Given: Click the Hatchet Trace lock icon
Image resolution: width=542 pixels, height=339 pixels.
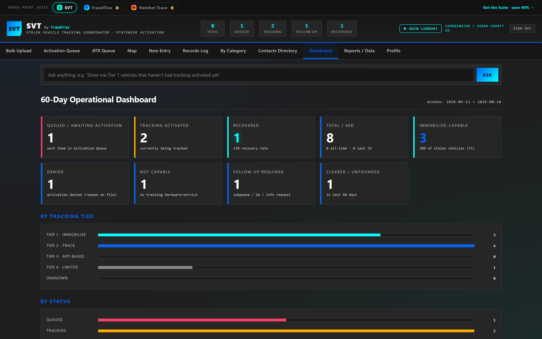Looking at the screenshot, I should point(172,7).
